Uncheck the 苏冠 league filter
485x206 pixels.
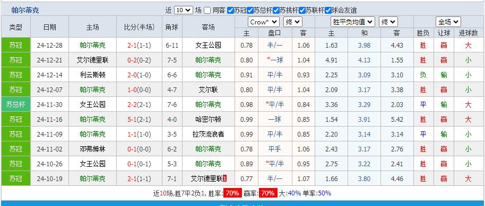tap(230, 10)
